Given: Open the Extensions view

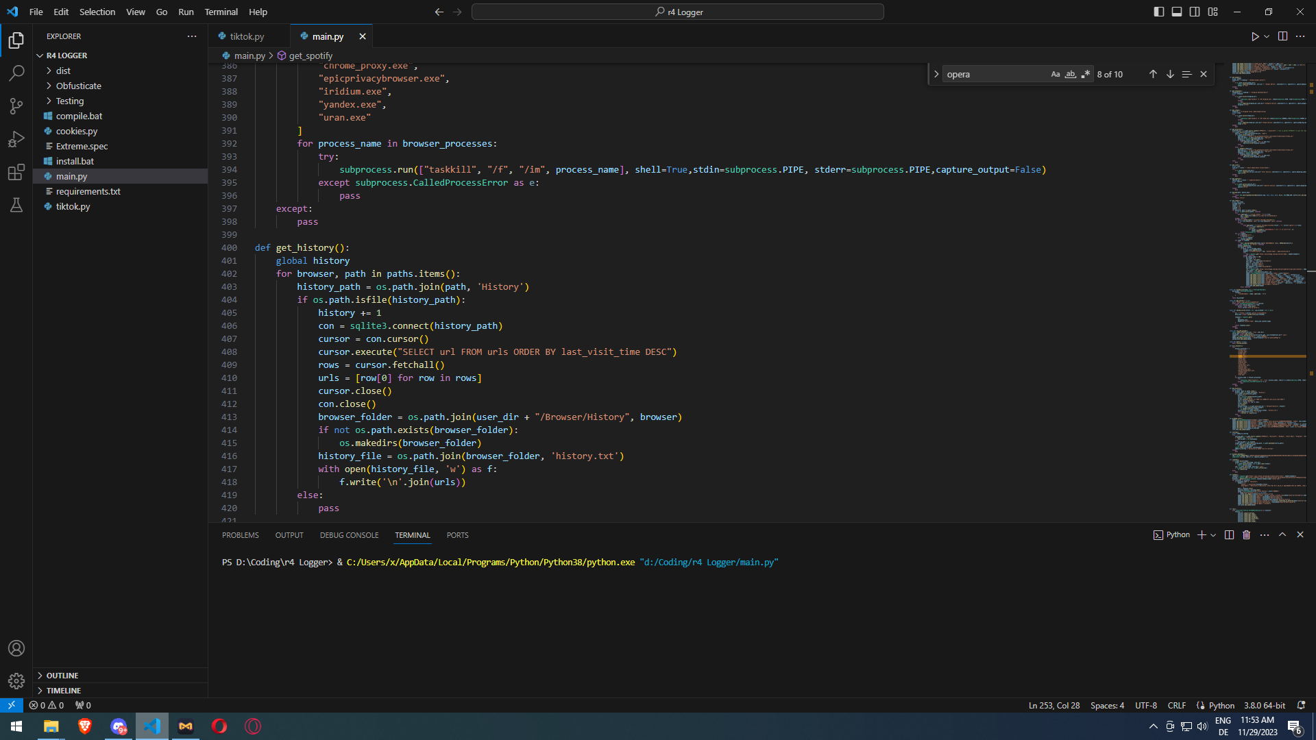Looking at the screenshot, I should (16, 172).
